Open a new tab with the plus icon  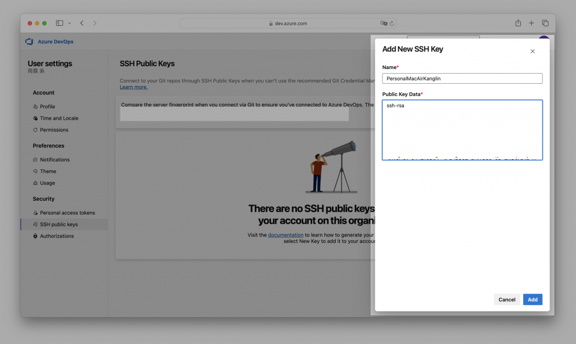pos(531,23)
